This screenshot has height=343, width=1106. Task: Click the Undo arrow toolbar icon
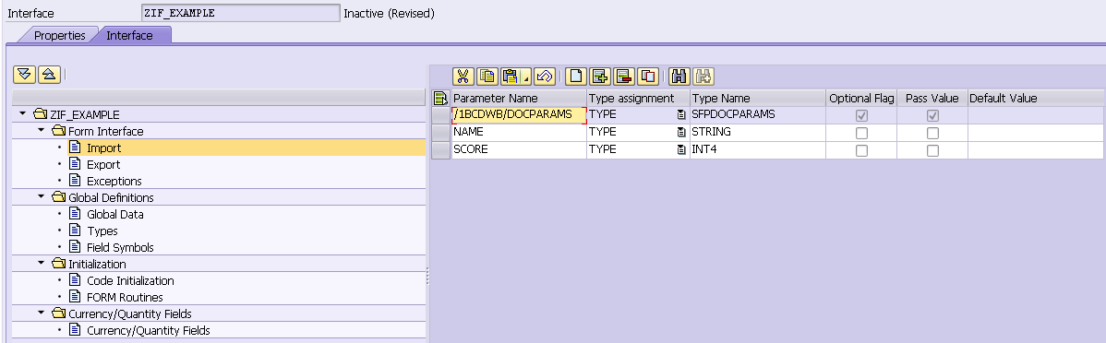(x=544, y=76)
